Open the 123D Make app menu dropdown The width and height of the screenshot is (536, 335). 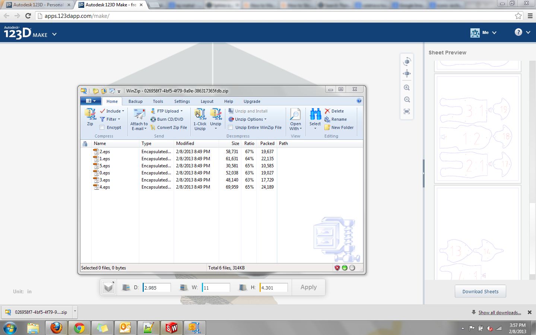click(x=54, y=34)
